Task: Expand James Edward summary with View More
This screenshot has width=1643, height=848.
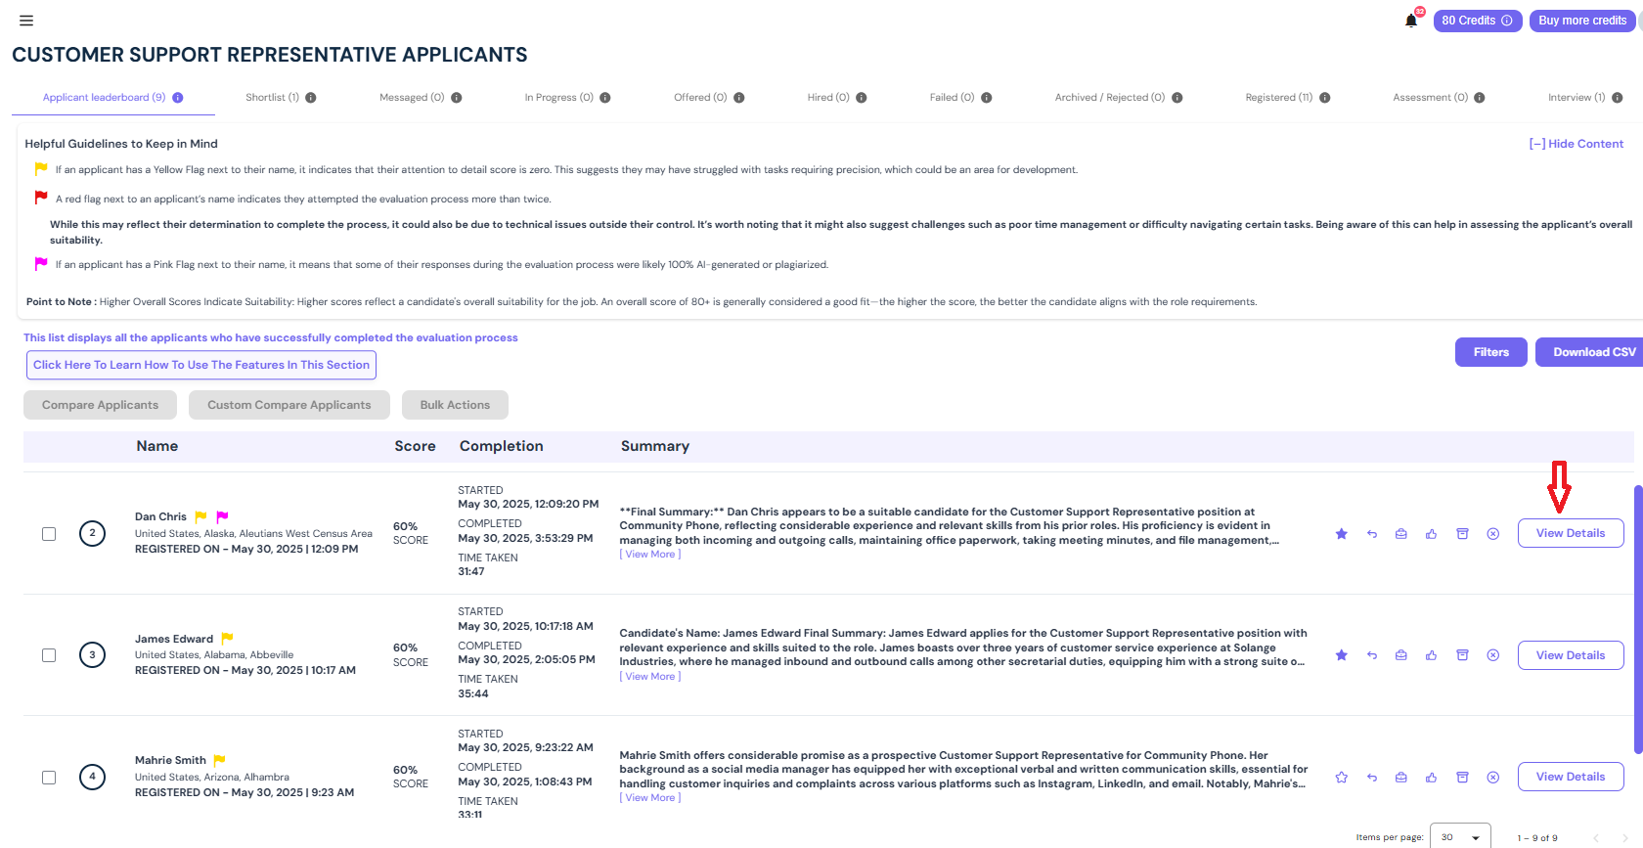Action: click(650, 677)
